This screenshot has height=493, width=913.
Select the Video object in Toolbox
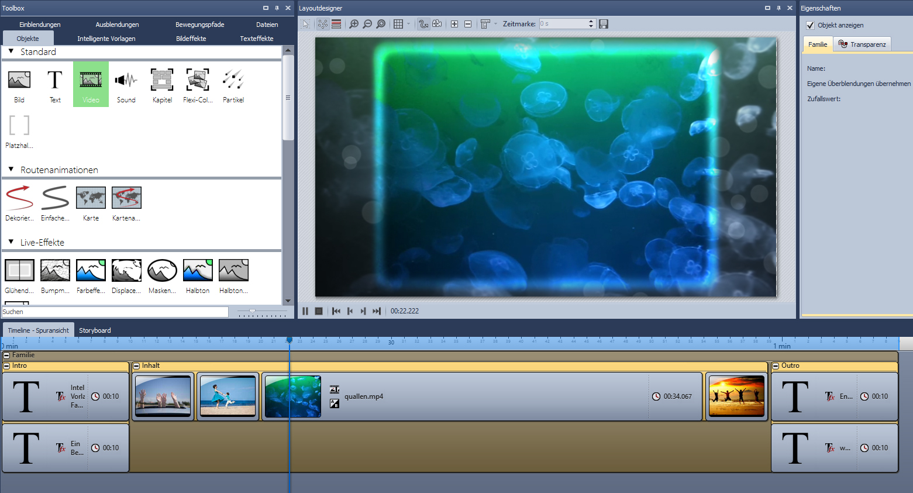coord(91,84)
